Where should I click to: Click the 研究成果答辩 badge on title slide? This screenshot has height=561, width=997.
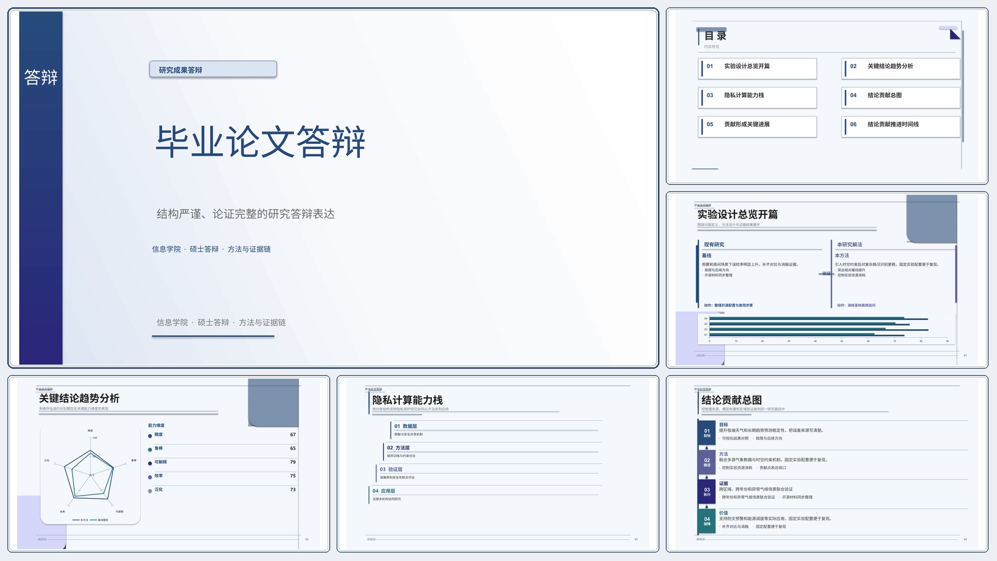coord(213,70)
